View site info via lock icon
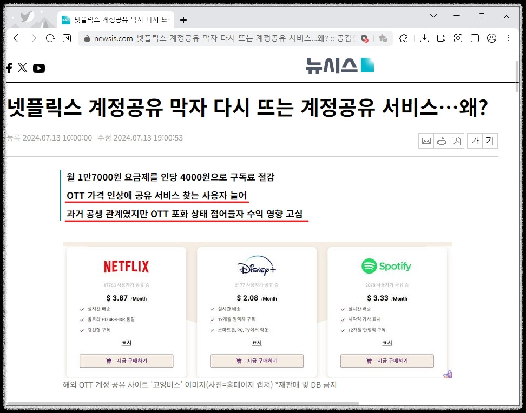The image size is (526, 413). 87,38
